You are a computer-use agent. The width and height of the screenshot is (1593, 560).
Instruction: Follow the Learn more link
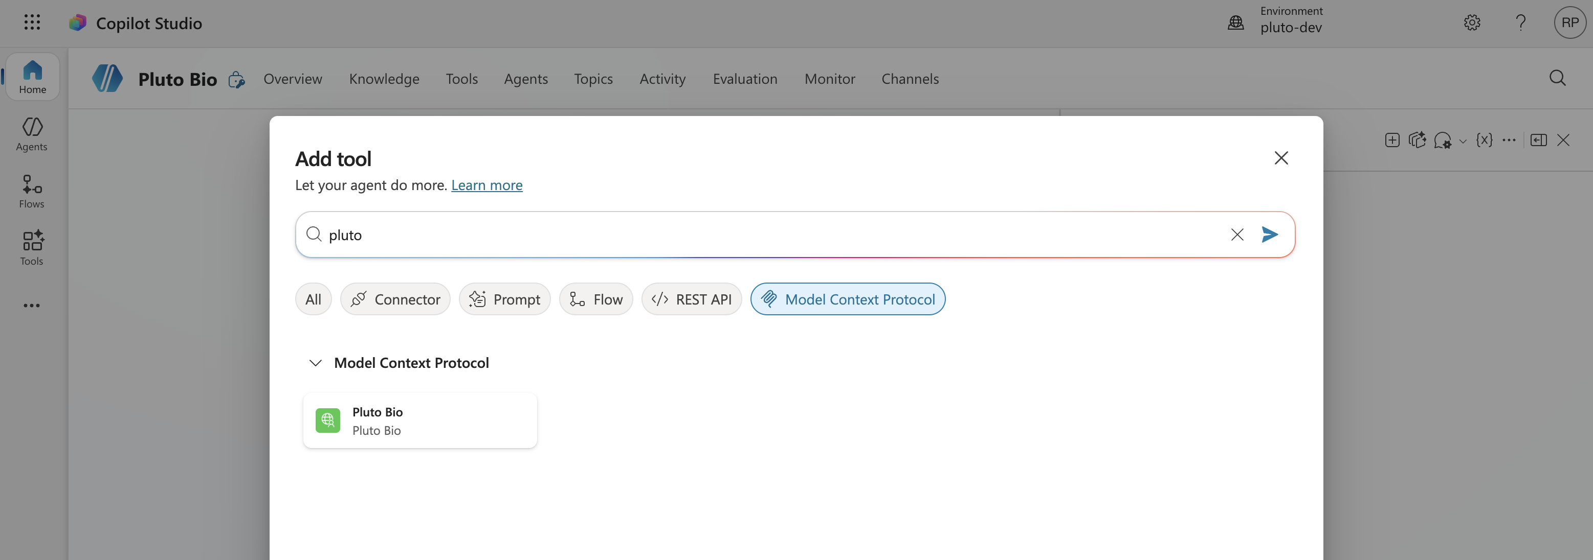(486, 185)
